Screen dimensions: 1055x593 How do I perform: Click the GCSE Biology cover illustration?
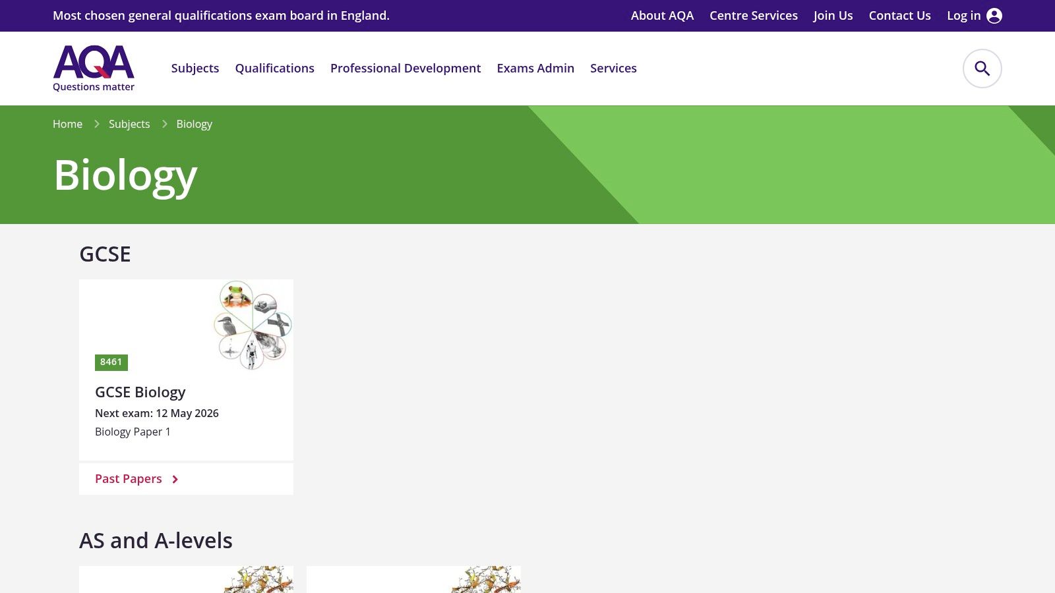click(253, 325)
